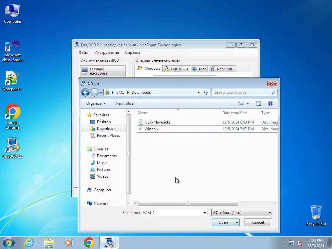The image size is (332, 249).
Task: Open Favorites star in navigation pane
Action: click(98, 115)
